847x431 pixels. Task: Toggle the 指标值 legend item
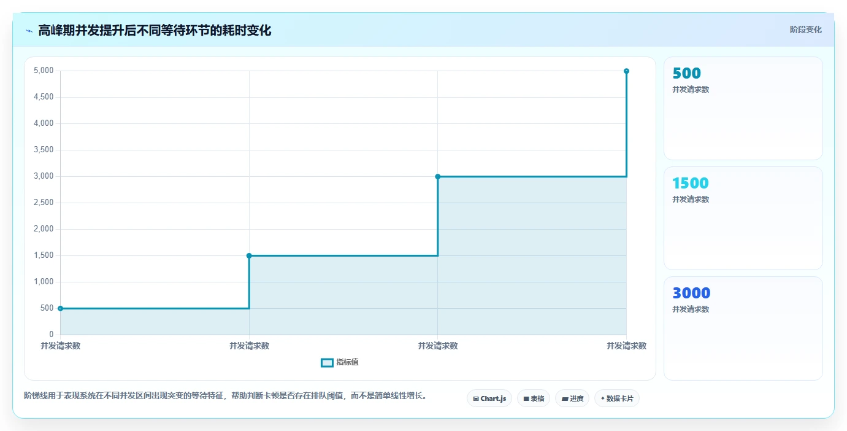pos(340,363)
